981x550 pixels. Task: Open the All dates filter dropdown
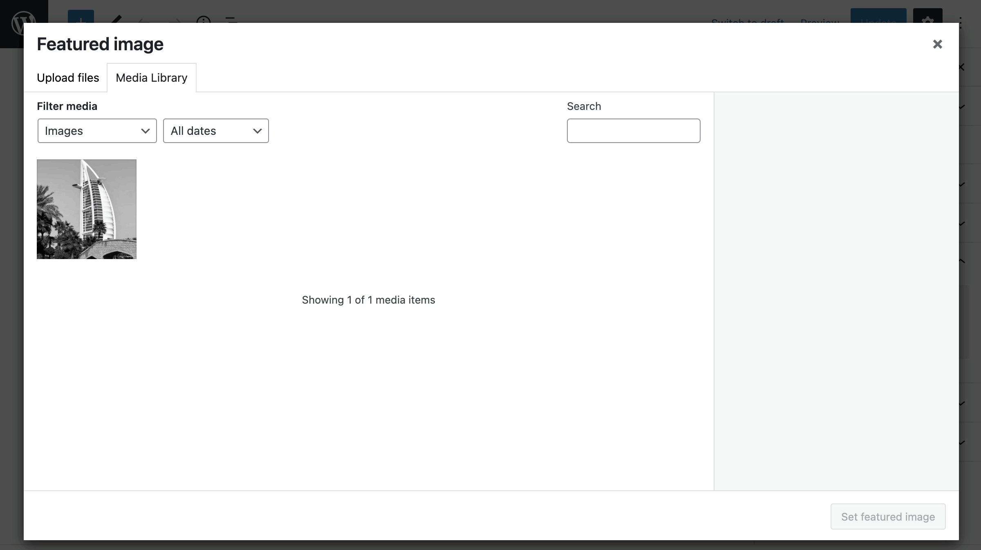point(215,131)
